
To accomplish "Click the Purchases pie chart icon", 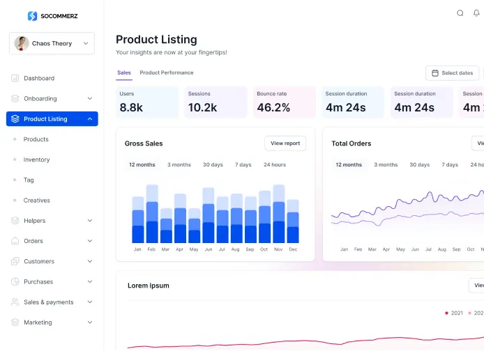I will (x=15, y=281).
